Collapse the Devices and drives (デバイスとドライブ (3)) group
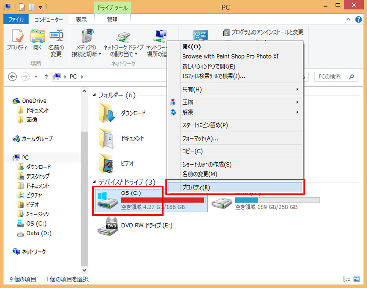Screen dimensions: 367x288 [94, 182]
